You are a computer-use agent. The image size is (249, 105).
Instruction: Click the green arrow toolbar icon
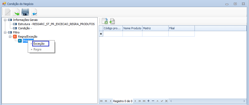click(x=16, y=12)
